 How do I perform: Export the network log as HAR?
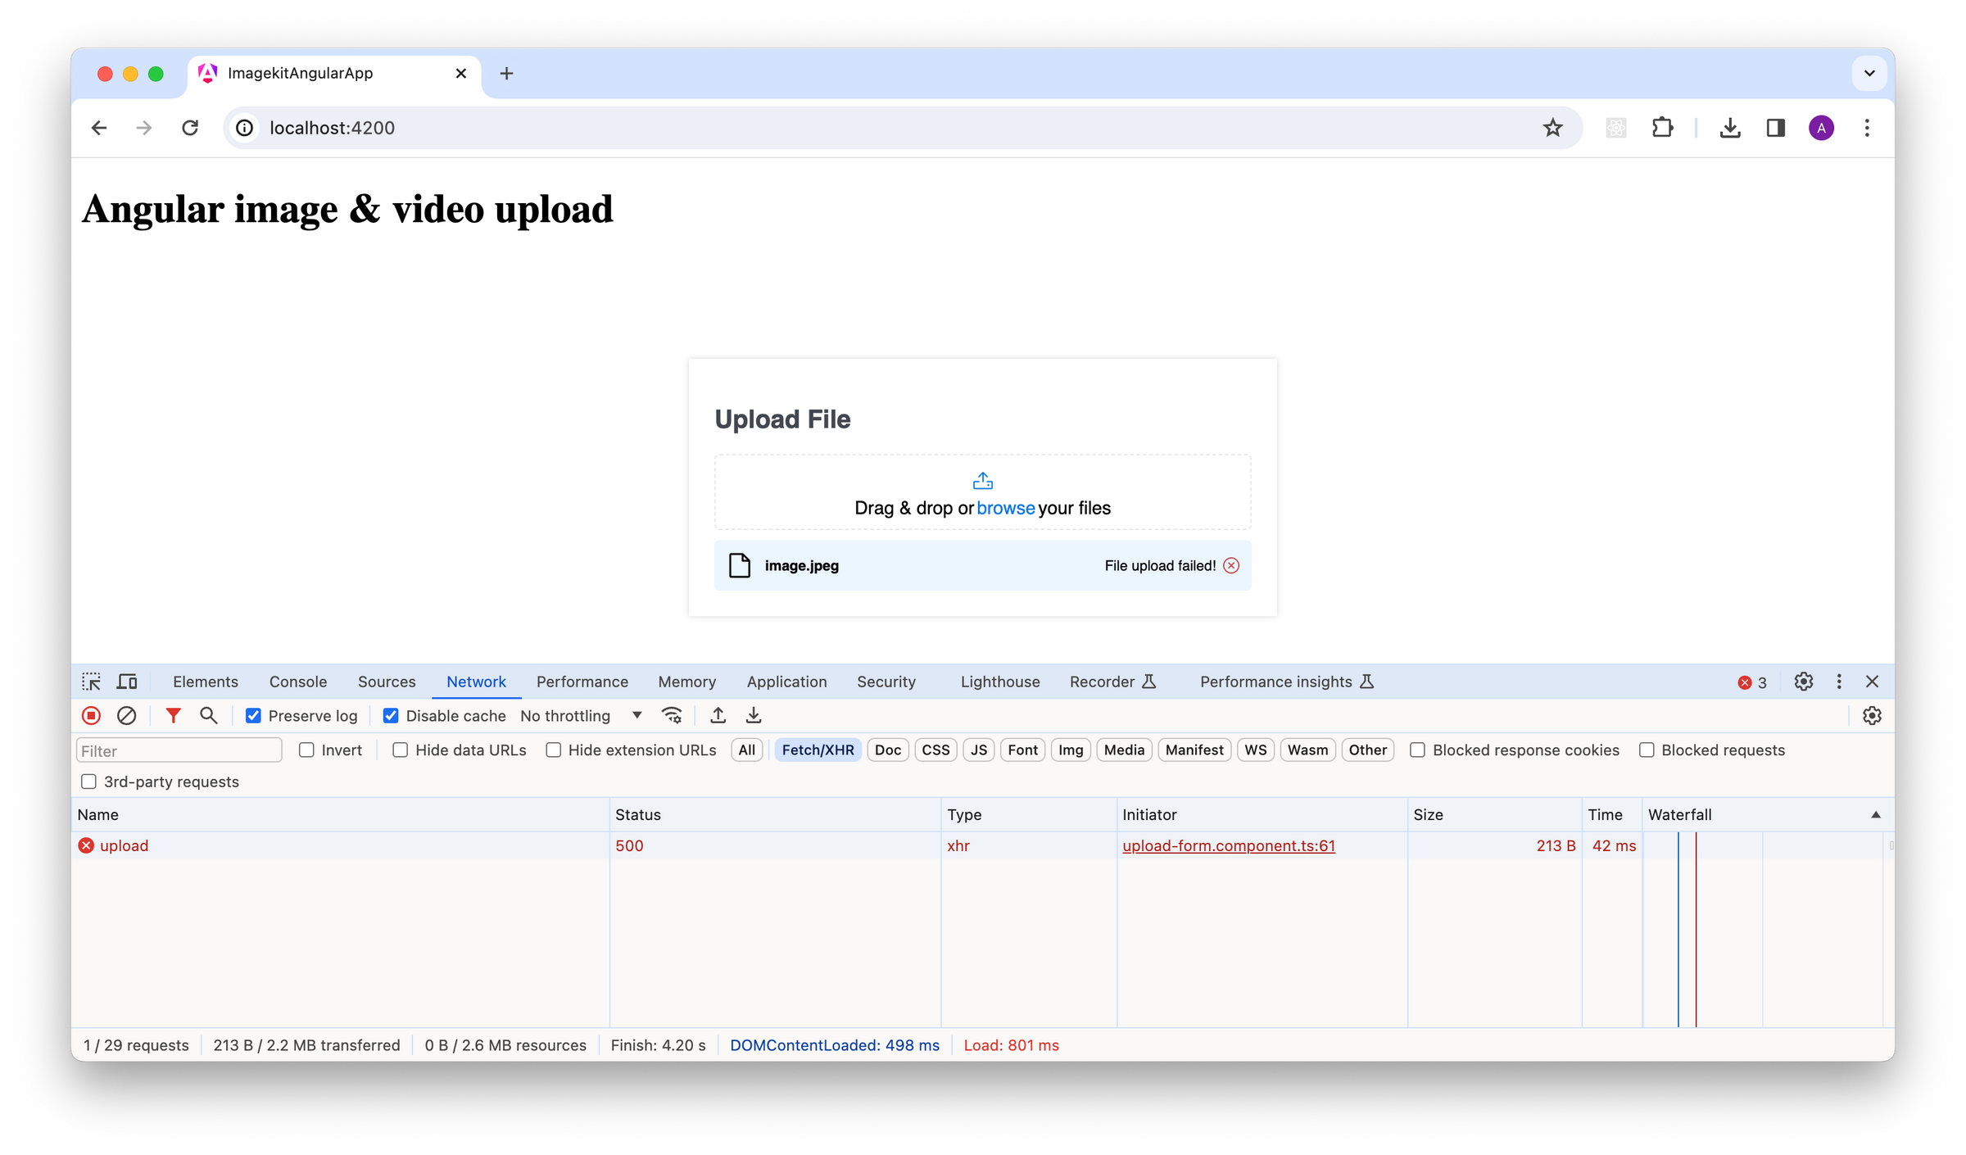point(753,715)
